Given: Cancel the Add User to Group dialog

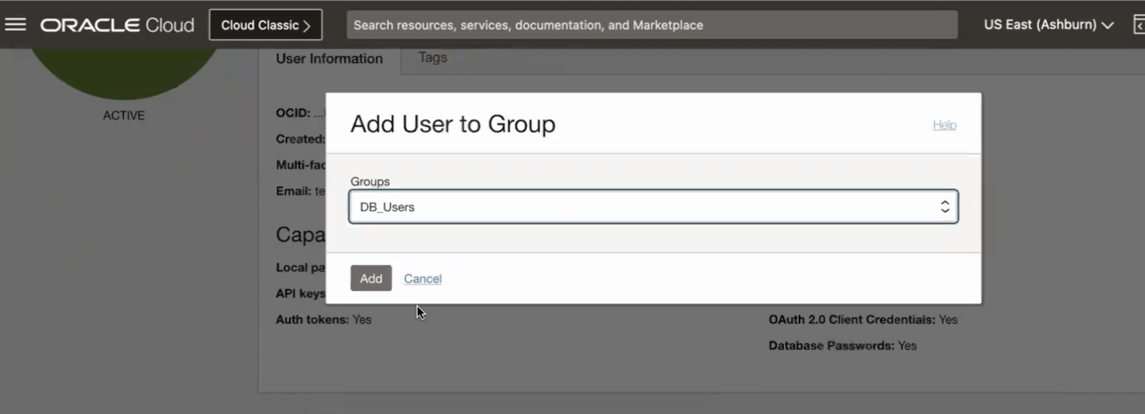Looking at the screenshot, I should 422,278.
